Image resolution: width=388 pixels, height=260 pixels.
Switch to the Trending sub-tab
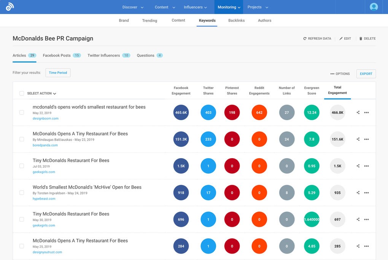(x=149, y=21)
